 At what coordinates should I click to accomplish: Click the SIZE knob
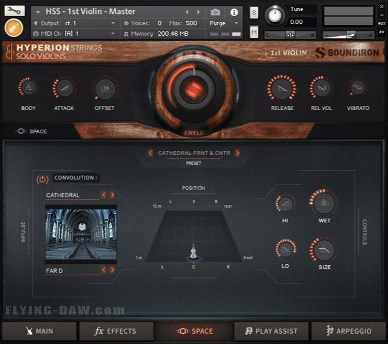click(324, 250)
